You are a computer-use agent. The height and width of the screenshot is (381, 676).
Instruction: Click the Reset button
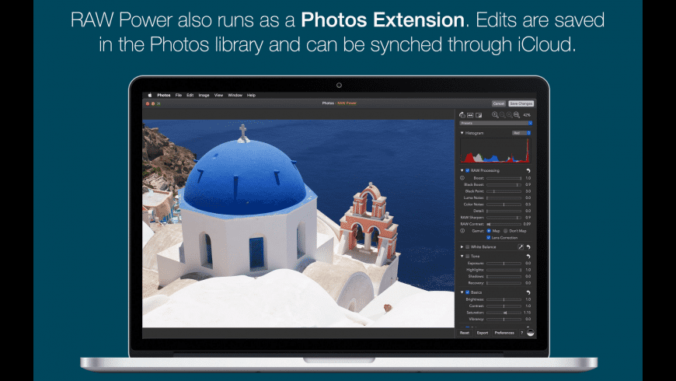coord(465,333)
